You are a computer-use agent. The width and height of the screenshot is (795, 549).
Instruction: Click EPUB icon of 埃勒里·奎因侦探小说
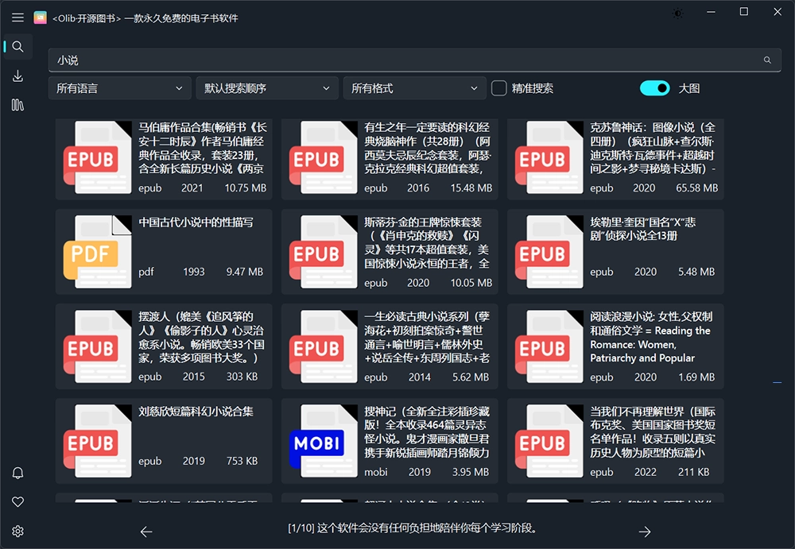click(x=549, y=251)
